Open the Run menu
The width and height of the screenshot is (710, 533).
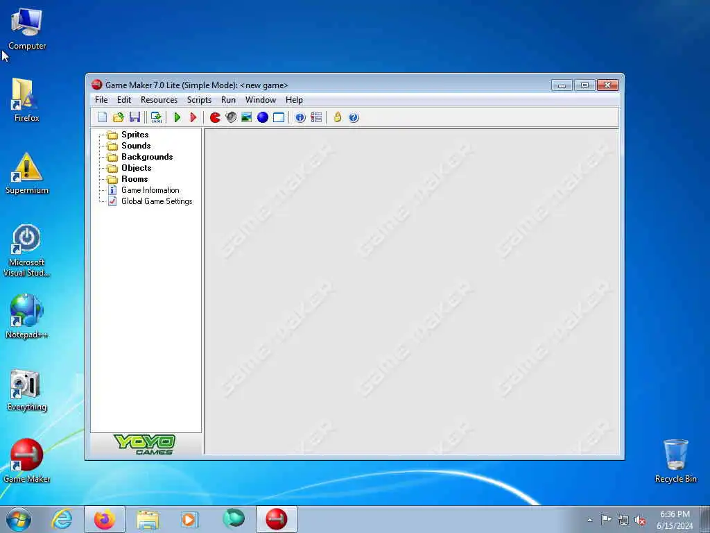coord(228,100)
